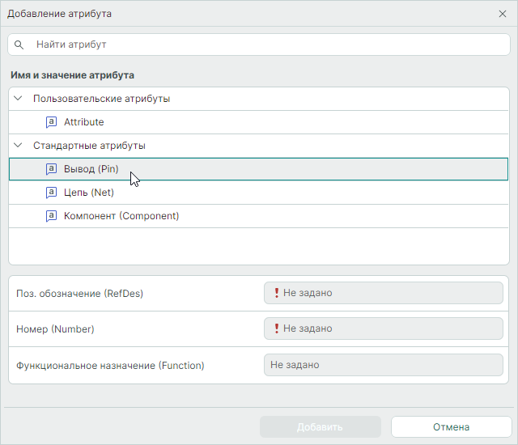The height and width of the screenshot is (445, 518).
Task: Click the icon beside Компонент (Component)
Action: click(x=51, y=216)
